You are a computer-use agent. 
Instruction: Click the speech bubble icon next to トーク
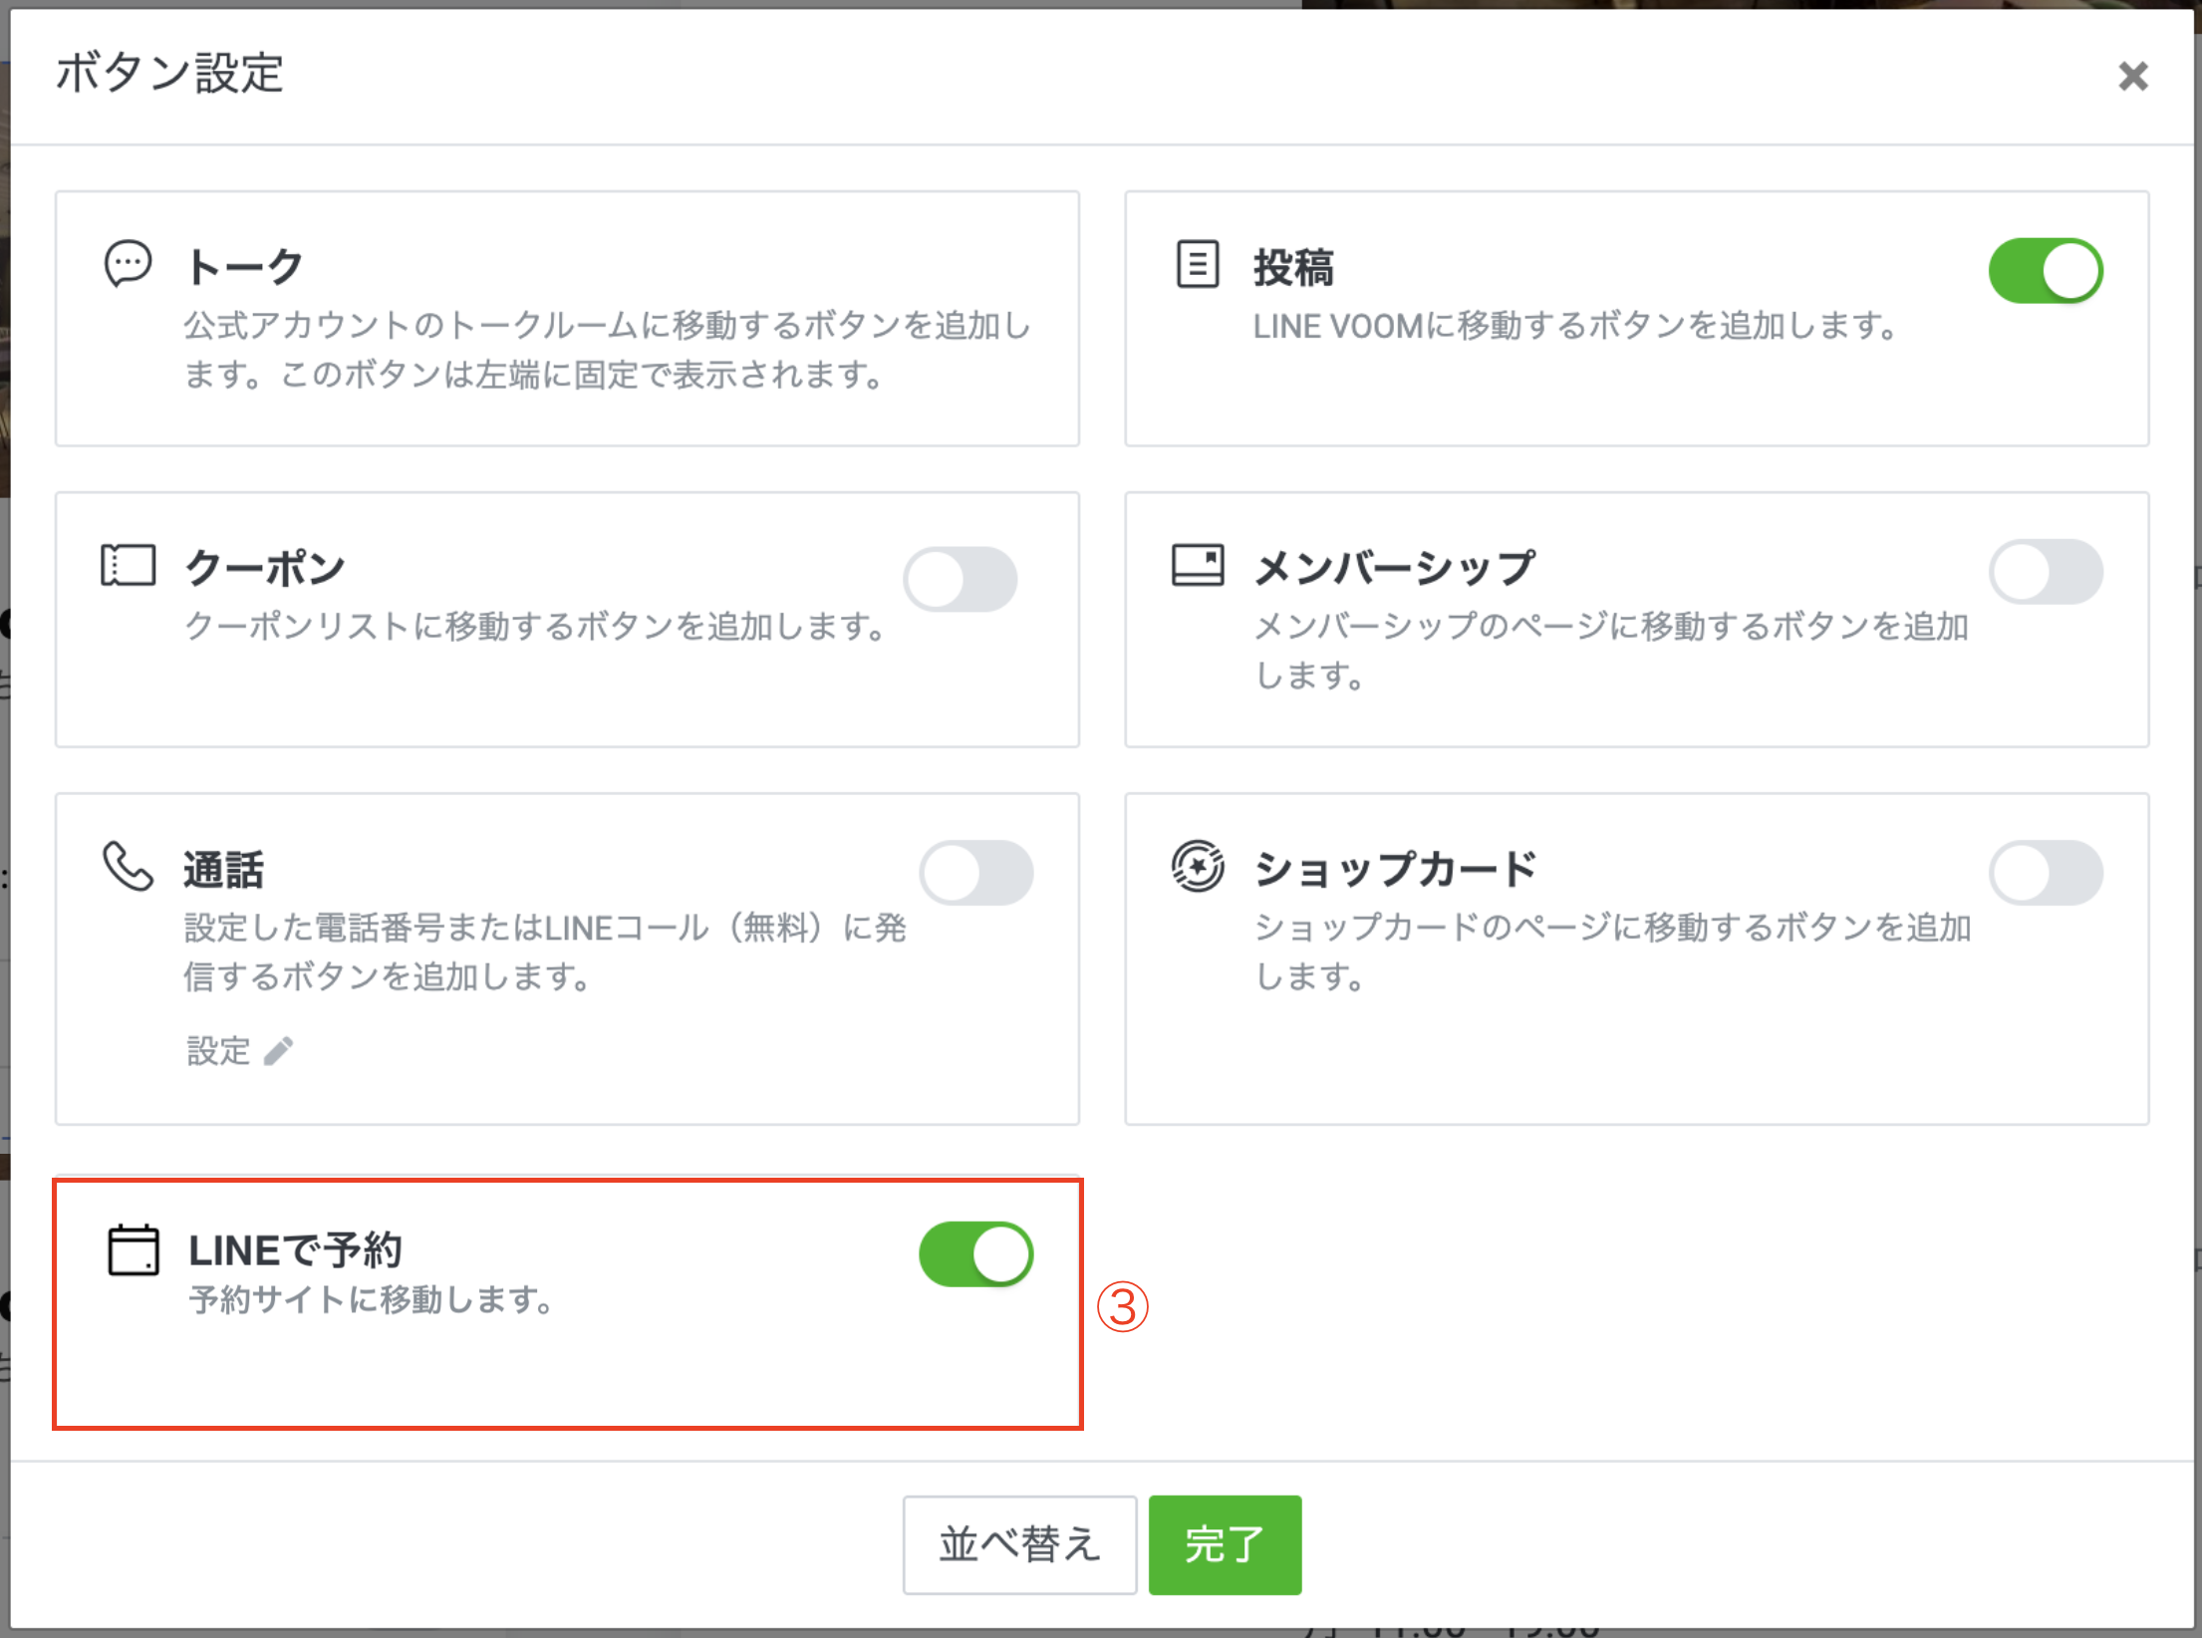click(x=129, y=265)
